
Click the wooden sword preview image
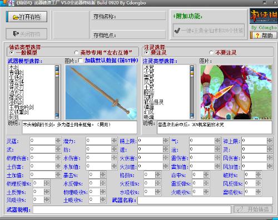(101, 92)
